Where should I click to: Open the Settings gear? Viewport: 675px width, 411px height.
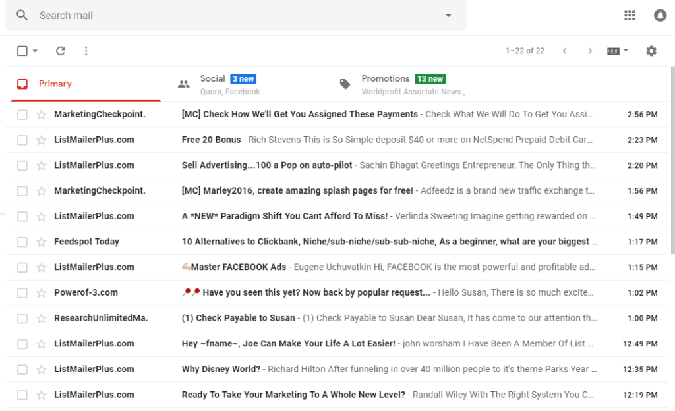tap(651, 51)
